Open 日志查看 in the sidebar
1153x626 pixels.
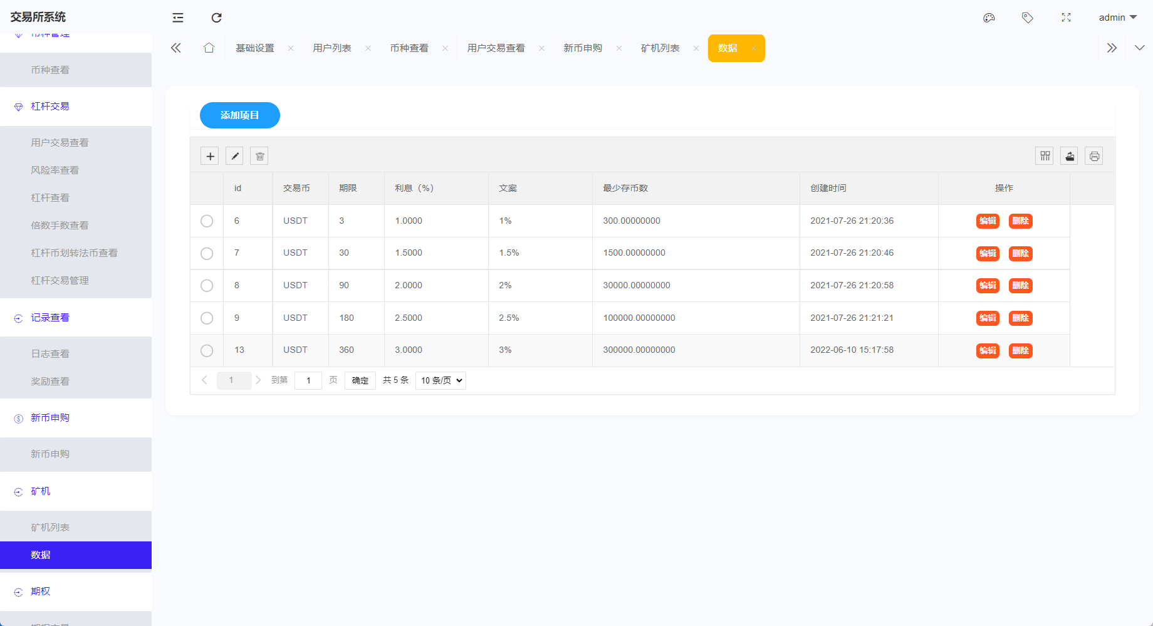pos(76,354)
